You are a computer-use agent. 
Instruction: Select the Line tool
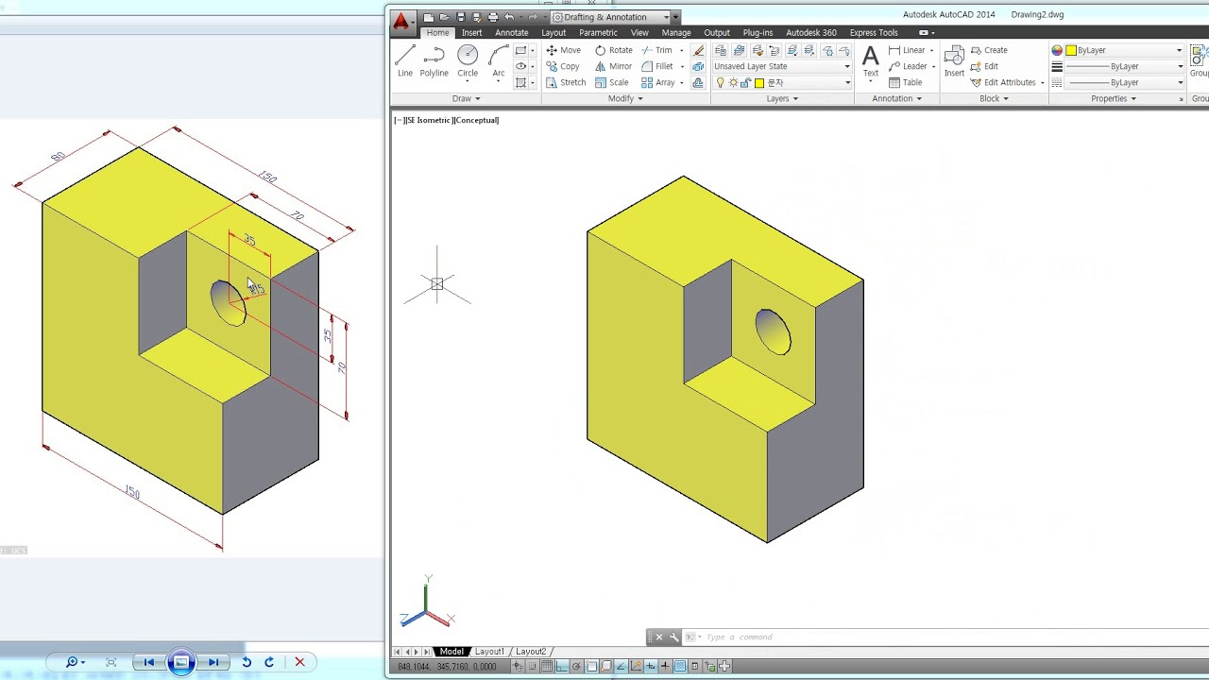click(x=405, y=62)
